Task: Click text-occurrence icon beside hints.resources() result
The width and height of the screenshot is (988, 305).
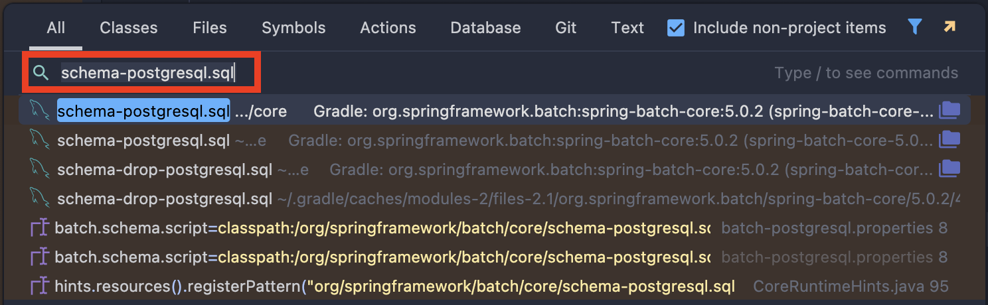Action: coord(40,286)
